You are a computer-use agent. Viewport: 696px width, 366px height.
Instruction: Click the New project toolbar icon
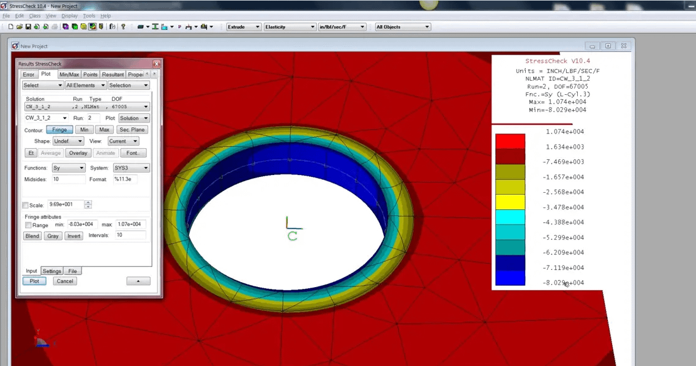click(10, 26)
